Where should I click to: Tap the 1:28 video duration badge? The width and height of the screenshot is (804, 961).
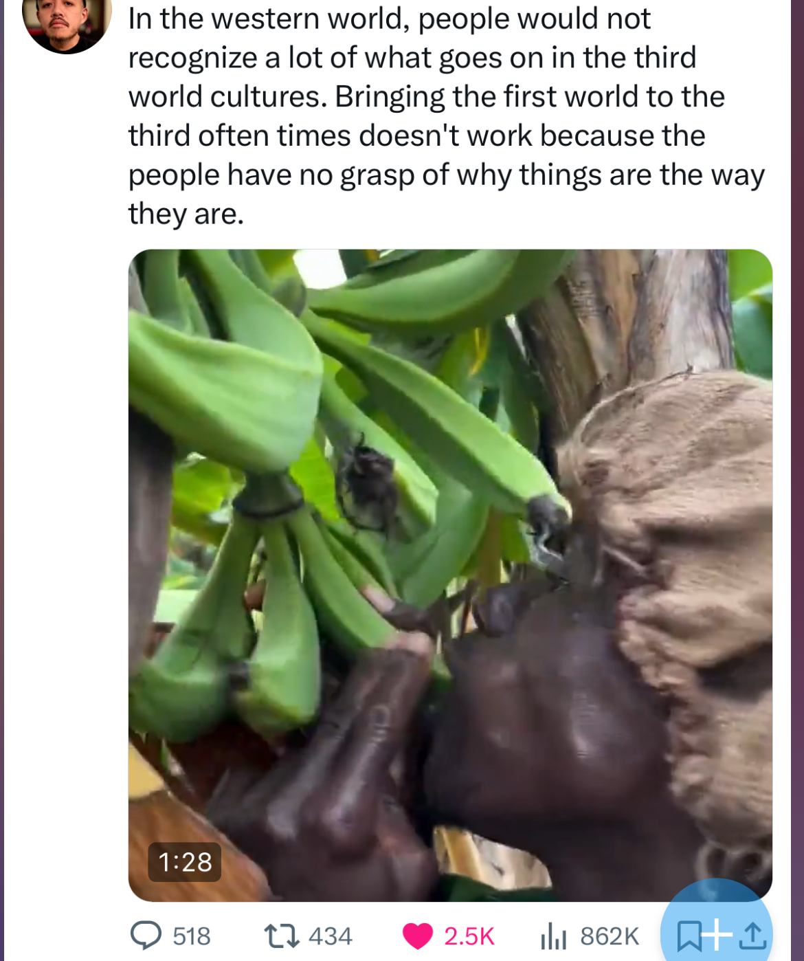(x=185, y=862)
